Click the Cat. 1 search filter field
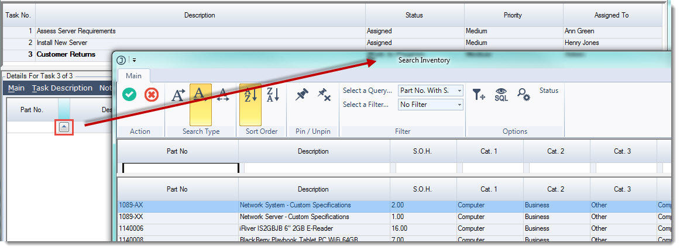680x250 pixels. 492,168
